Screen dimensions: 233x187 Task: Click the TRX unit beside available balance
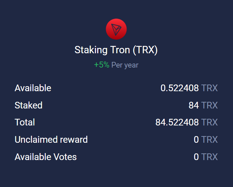209,88
